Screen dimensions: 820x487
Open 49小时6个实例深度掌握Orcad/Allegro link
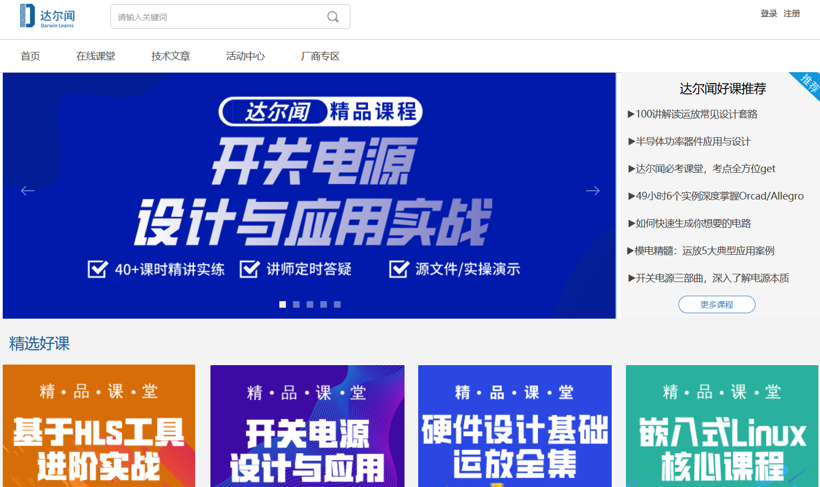[716, 196]
